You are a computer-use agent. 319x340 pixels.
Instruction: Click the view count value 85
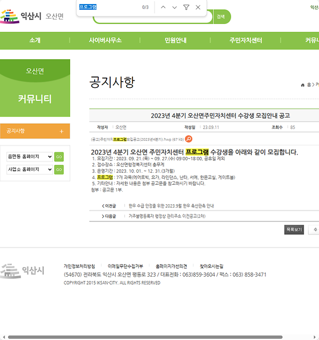pyautogui.click(x=293, y=127)
